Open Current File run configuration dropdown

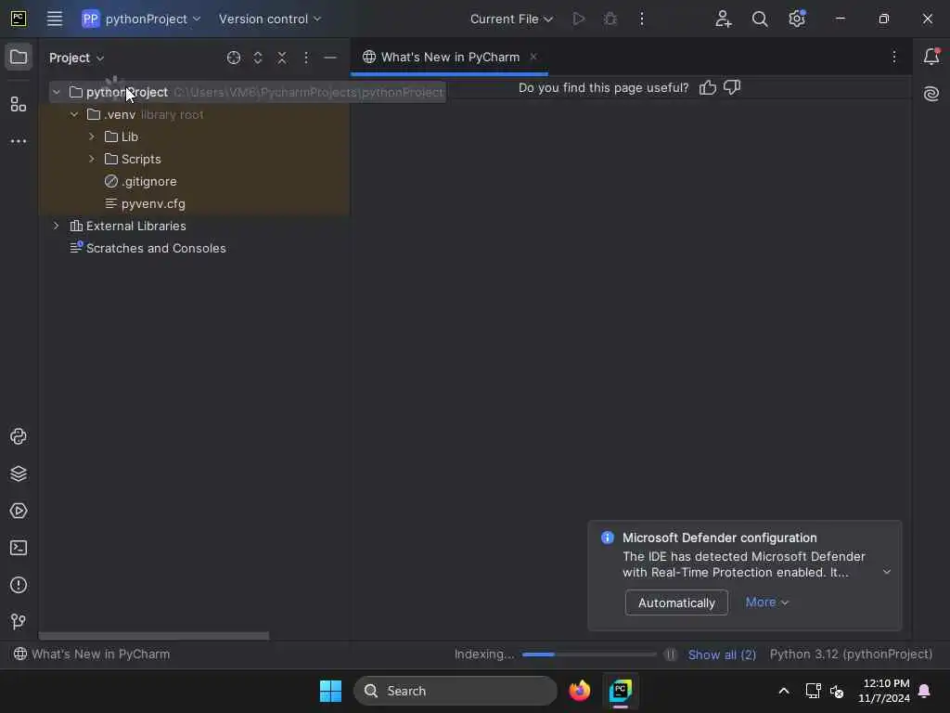(x=511, y=19)
